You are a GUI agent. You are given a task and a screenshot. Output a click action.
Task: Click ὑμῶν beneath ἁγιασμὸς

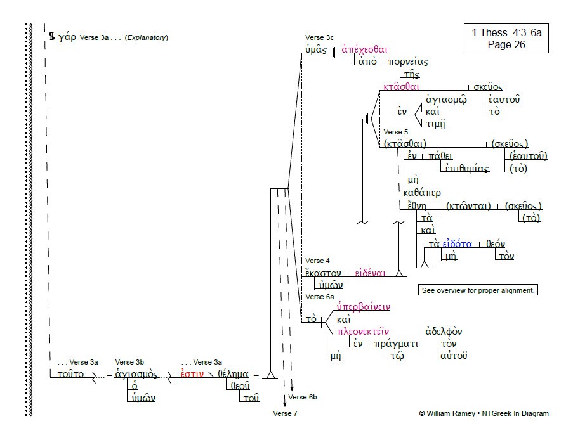(143, 398)
